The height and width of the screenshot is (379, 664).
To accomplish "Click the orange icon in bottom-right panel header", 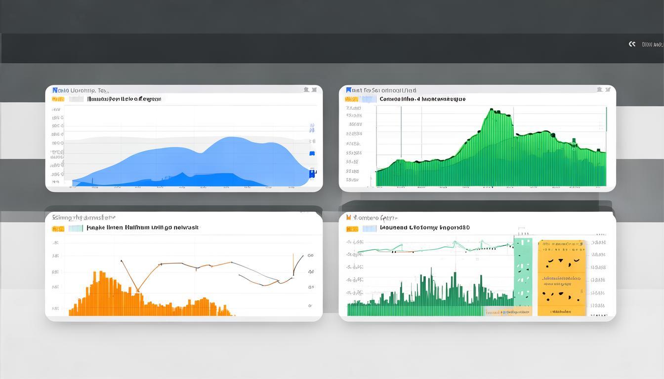I will 349,217.
